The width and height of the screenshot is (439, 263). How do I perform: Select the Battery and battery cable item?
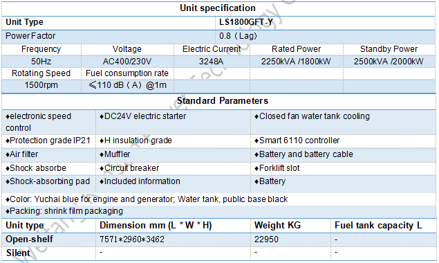point(303,154)
